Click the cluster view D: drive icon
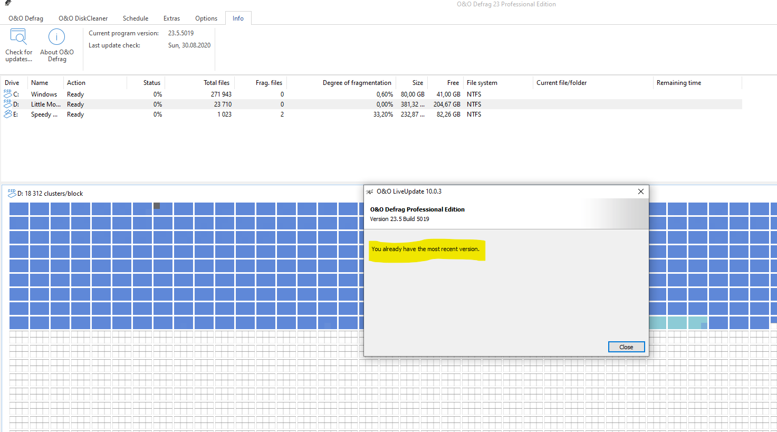This screenshot has height=432, width=777. 12,194
